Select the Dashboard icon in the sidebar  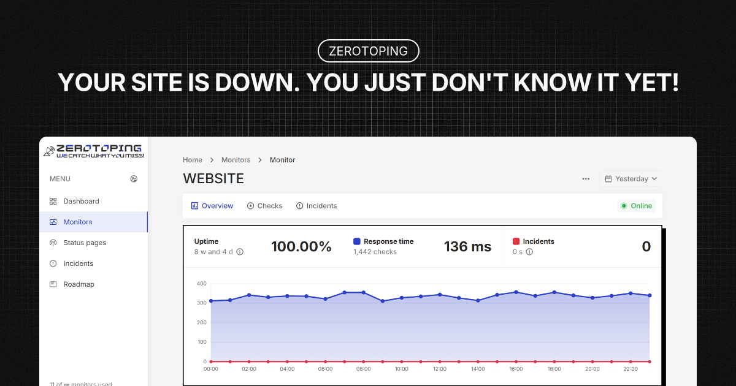(53, 201)
